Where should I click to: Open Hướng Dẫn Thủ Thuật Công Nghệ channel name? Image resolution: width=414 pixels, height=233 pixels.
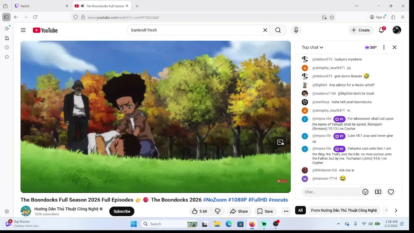coord(66,209)
